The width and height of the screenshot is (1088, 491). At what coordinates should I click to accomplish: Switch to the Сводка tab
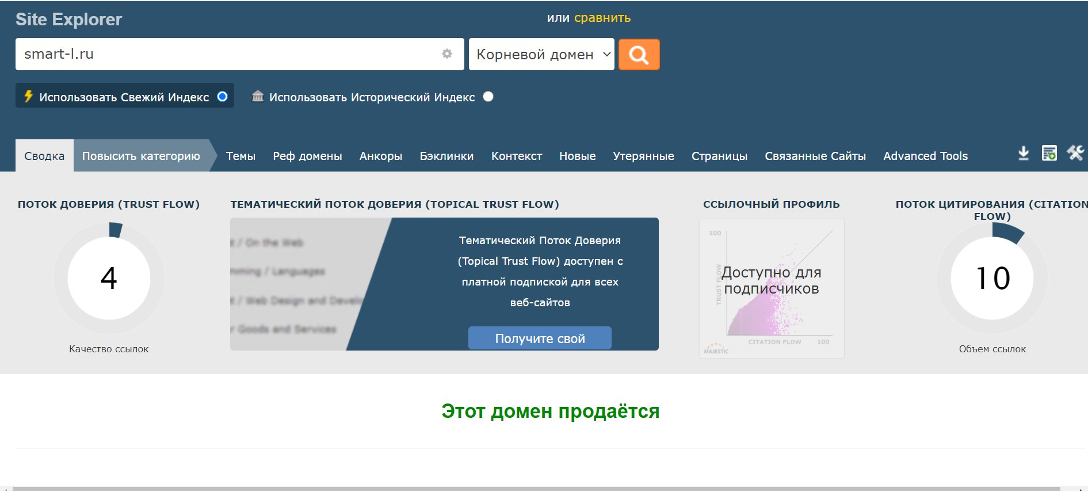[44, 155]
